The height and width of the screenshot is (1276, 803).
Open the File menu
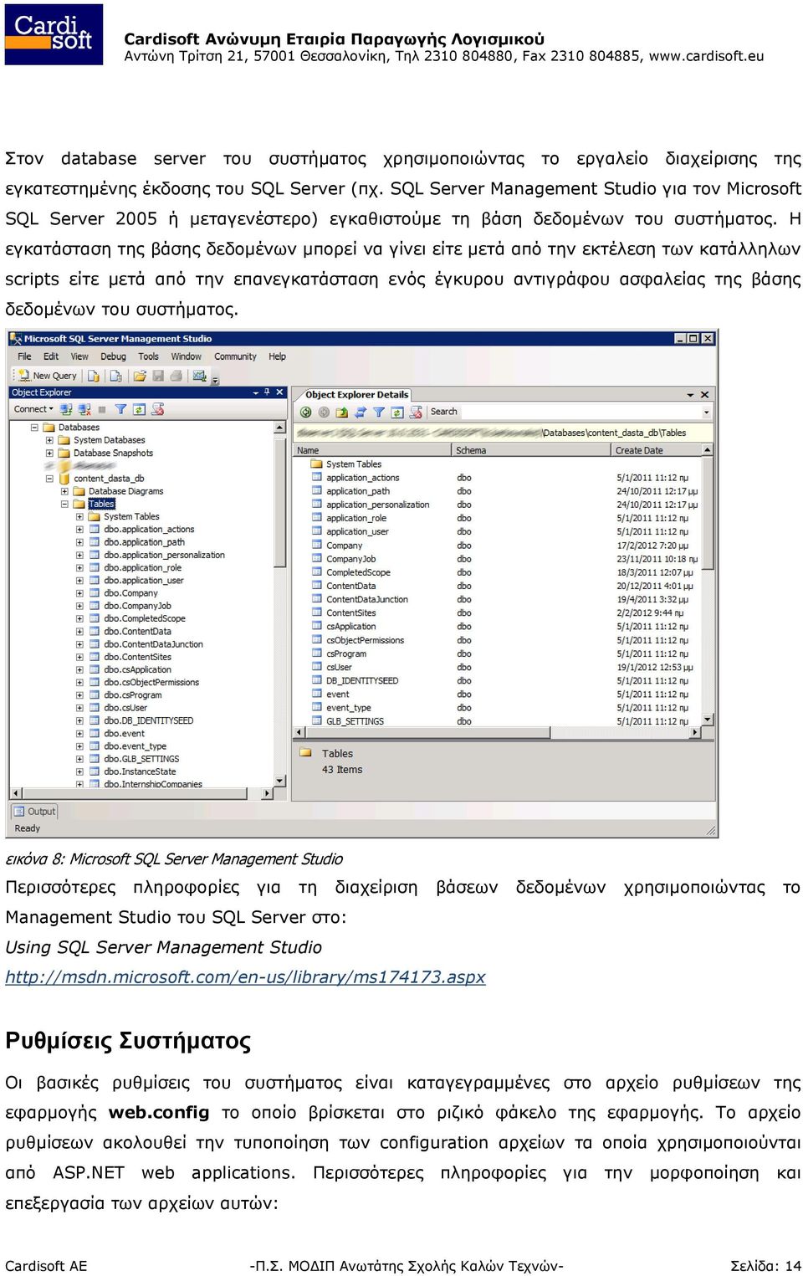pyautogui.click(x=24, y=356)
